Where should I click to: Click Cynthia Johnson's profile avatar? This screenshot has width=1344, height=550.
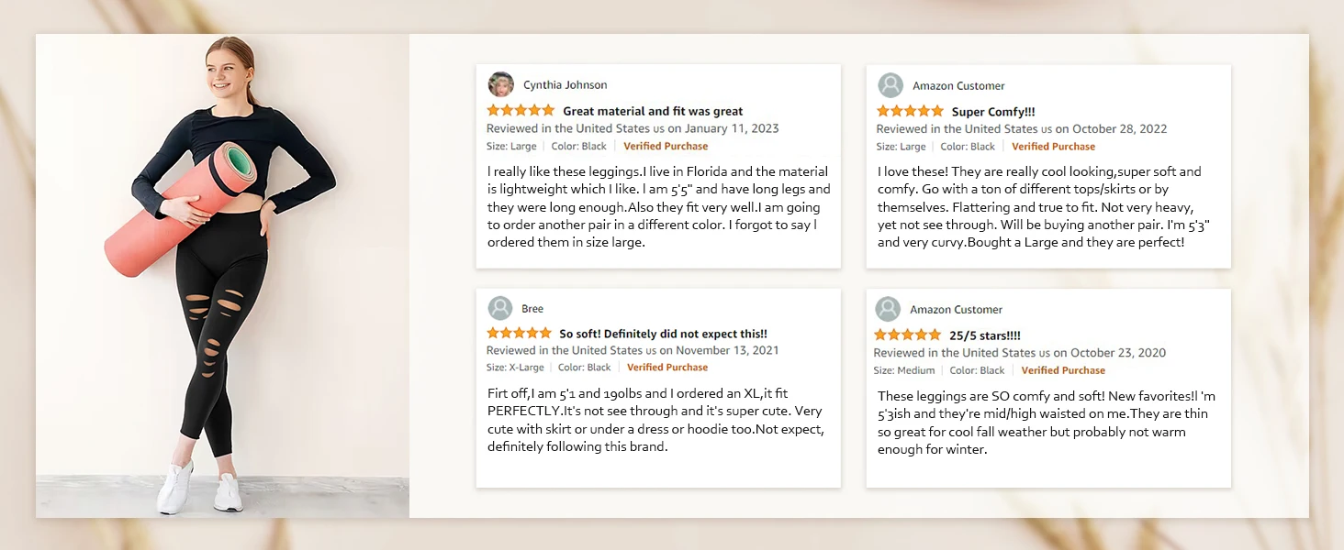pos(500,84)
